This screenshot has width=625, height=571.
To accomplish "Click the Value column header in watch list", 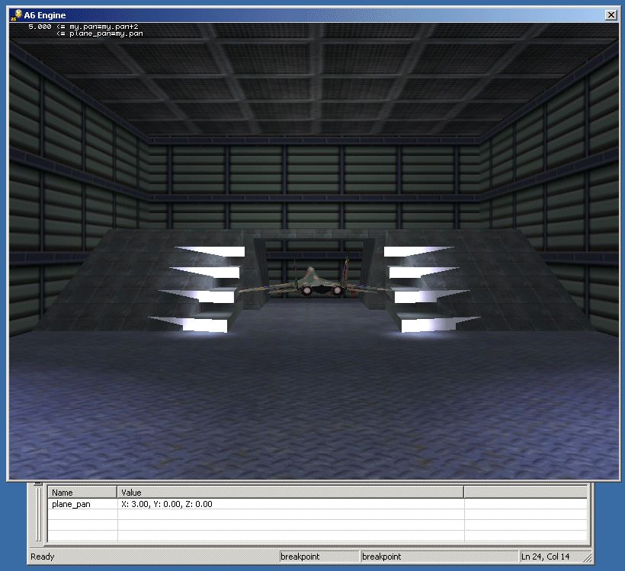I will tap(290, 493).
